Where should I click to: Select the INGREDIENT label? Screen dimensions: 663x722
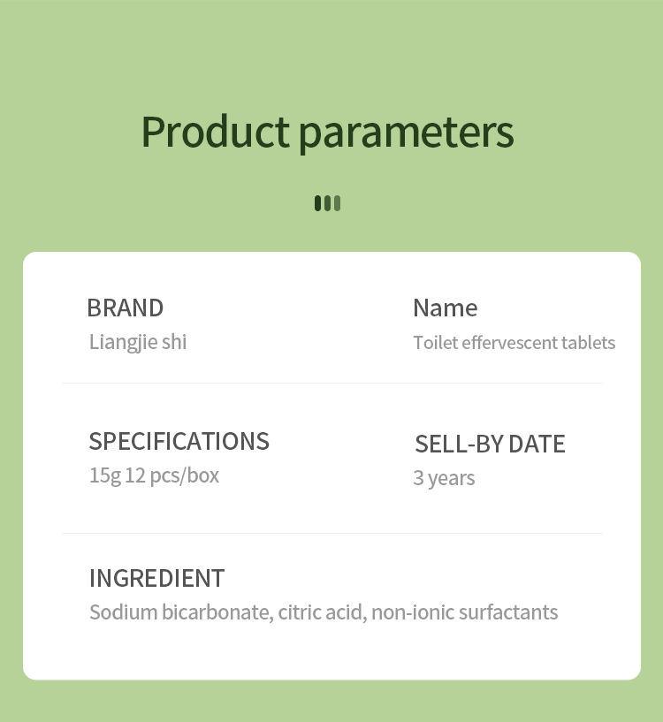[x=156, y=579]
